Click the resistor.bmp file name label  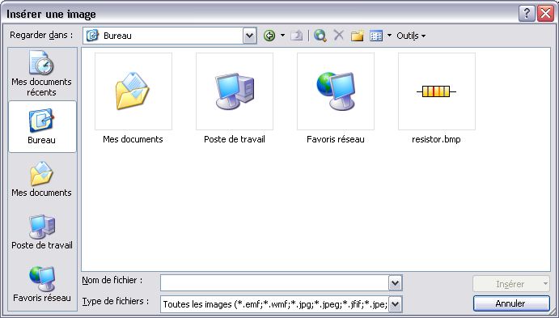pos(436,139)
